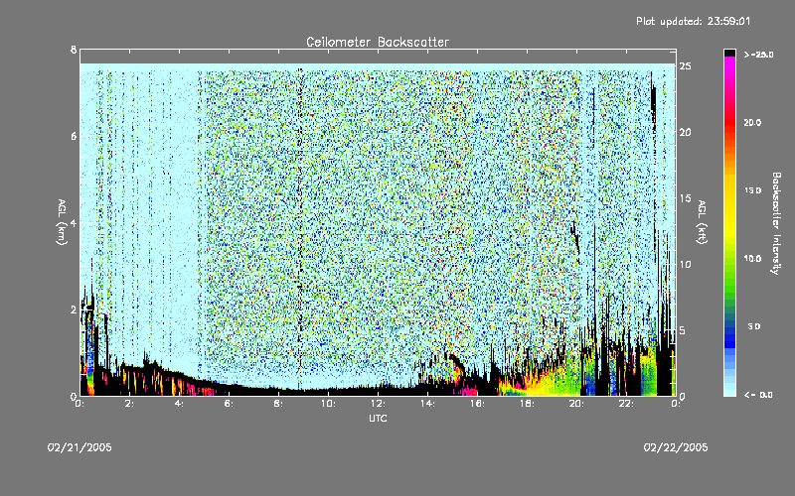The image size is (795, 496).
Task: Click the 'Plot updated: 23:59:01' timestamp
Action: [693, 21]
